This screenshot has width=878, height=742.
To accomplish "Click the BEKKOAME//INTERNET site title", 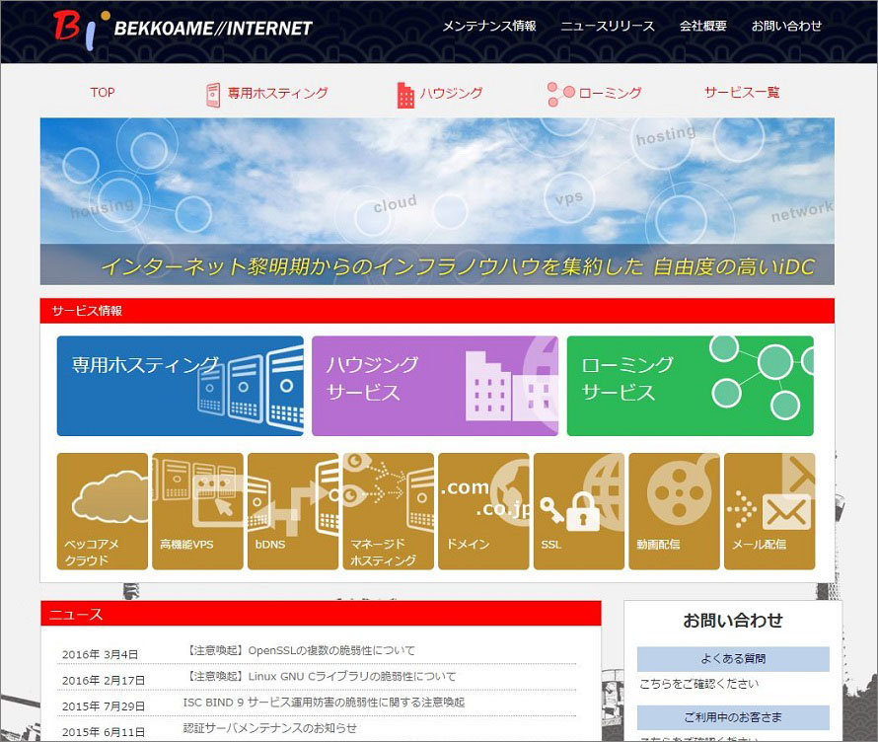I will click(x=213, y=28).
